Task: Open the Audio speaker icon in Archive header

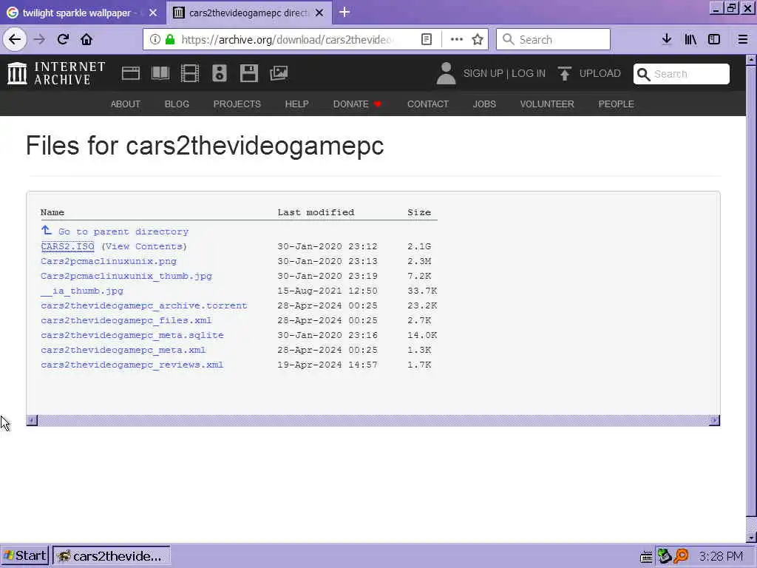Action: (x=219, y=73)
